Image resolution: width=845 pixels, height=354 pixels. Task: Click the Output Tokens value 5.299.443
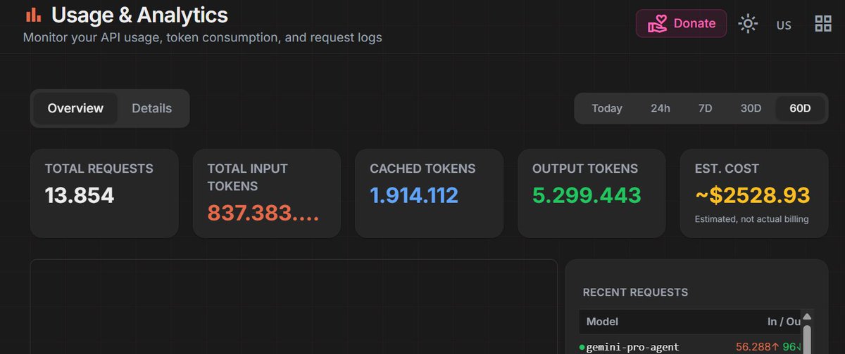pyautogui.click(x=587, y=195)
